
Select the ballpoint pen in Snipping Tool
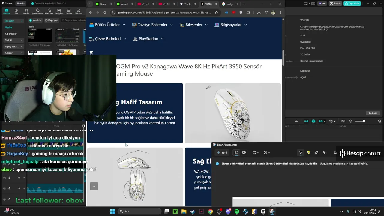point(300,153)
